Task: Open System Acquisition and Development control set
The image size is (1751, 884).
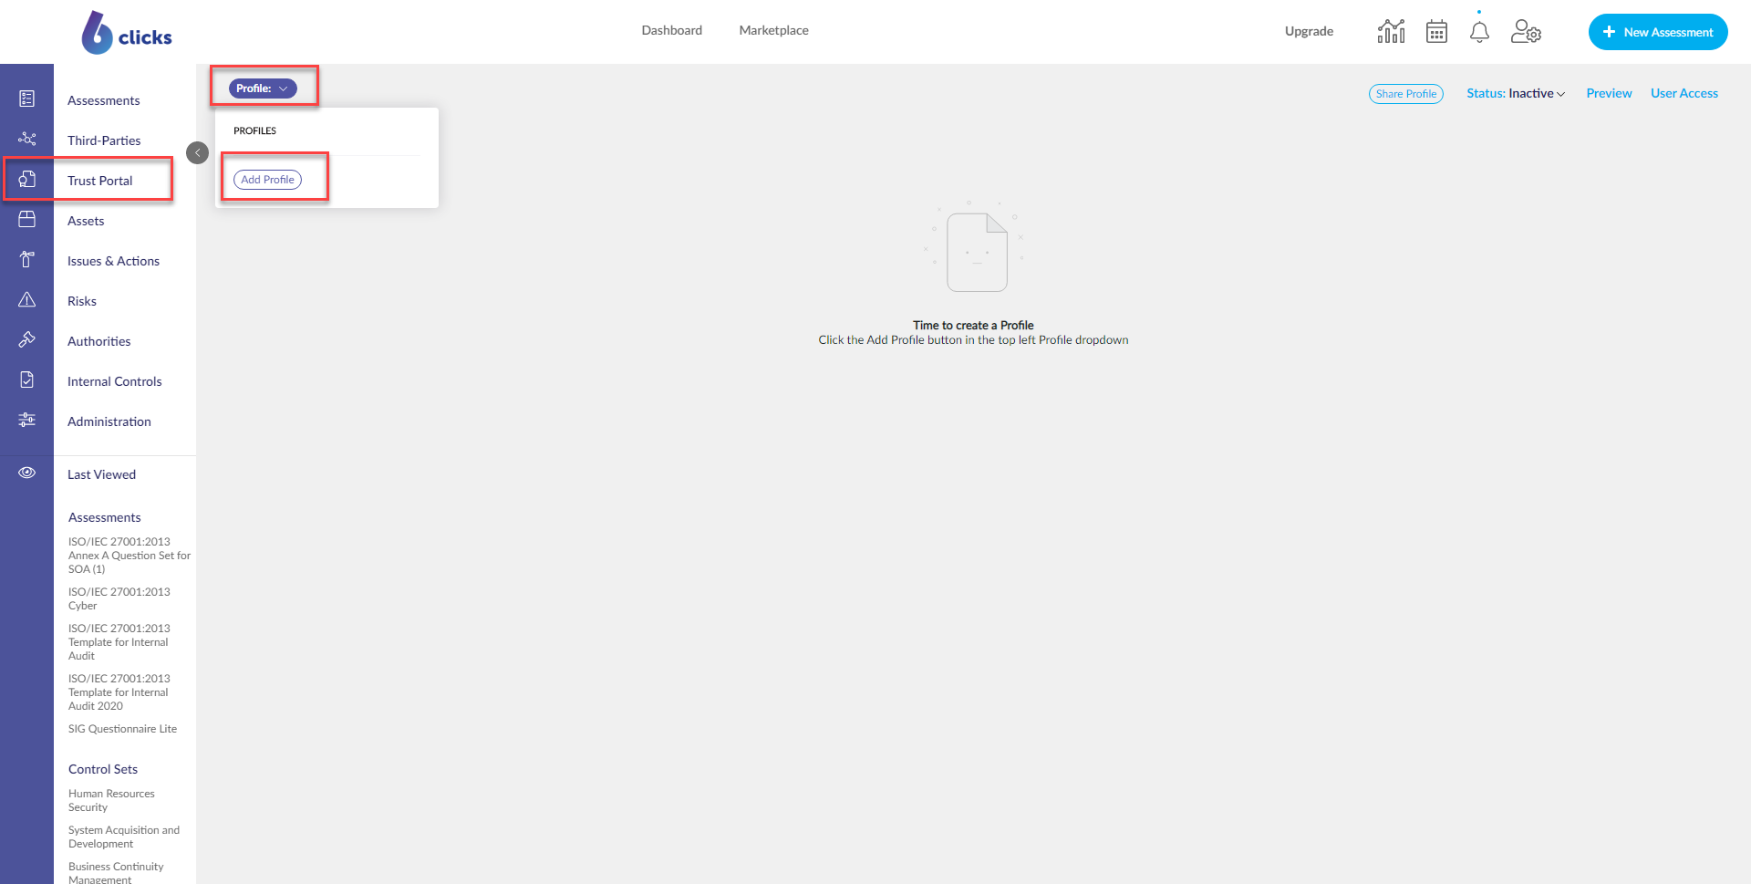Action: click(124, 837)
